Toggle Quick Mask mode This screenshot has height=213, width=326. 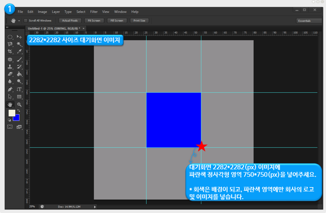[10, 127]
